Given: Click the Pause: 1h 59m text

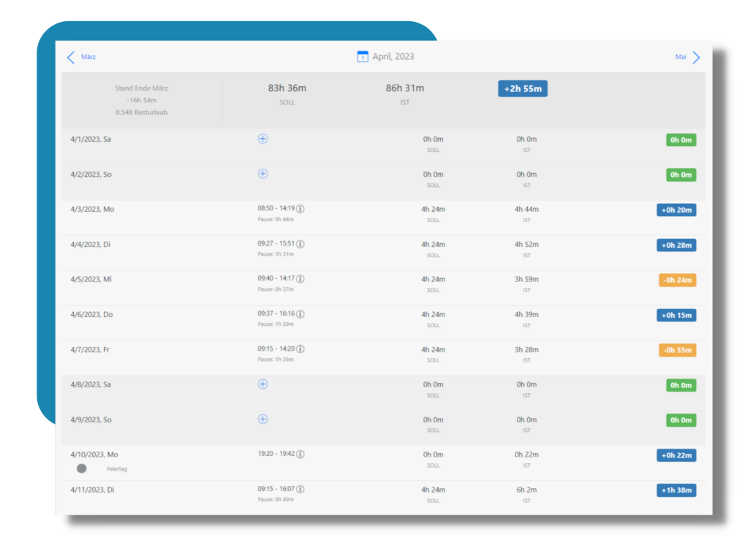Looking at the screenshot, I should [276, 324].
